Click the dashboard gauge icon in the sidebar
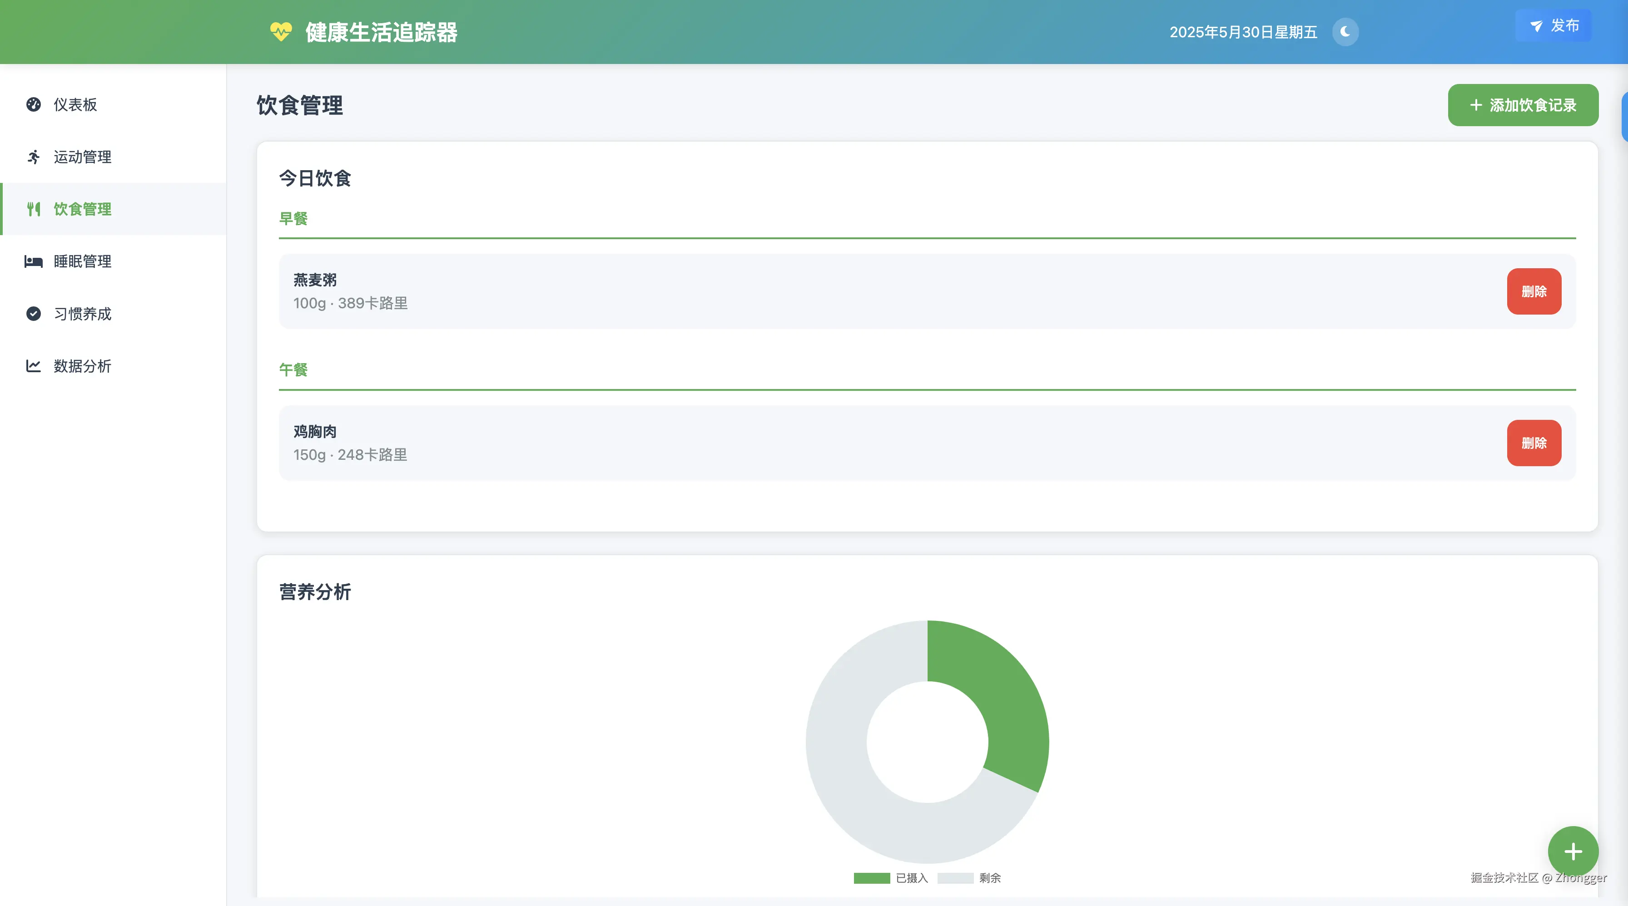 (34, 104)
